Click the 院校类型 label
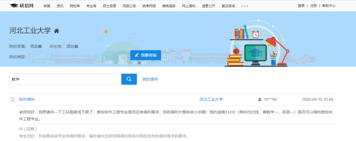Viewport: 356px width, 141px height. pyautogui.click(x=18, y=57)
